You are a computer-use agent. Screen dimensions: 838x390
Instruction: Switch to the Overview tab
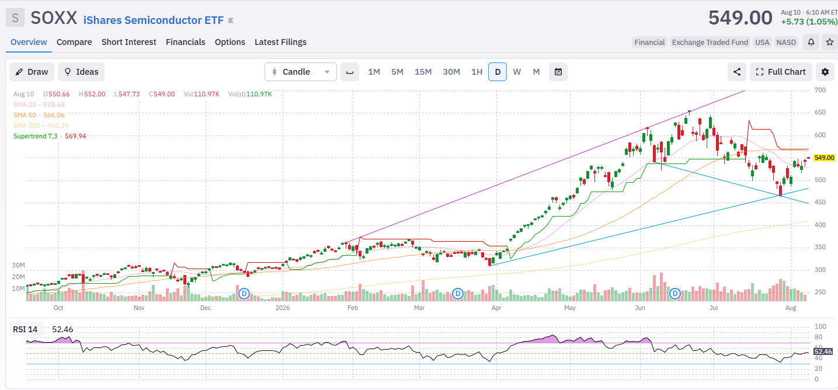pos(29,42)
